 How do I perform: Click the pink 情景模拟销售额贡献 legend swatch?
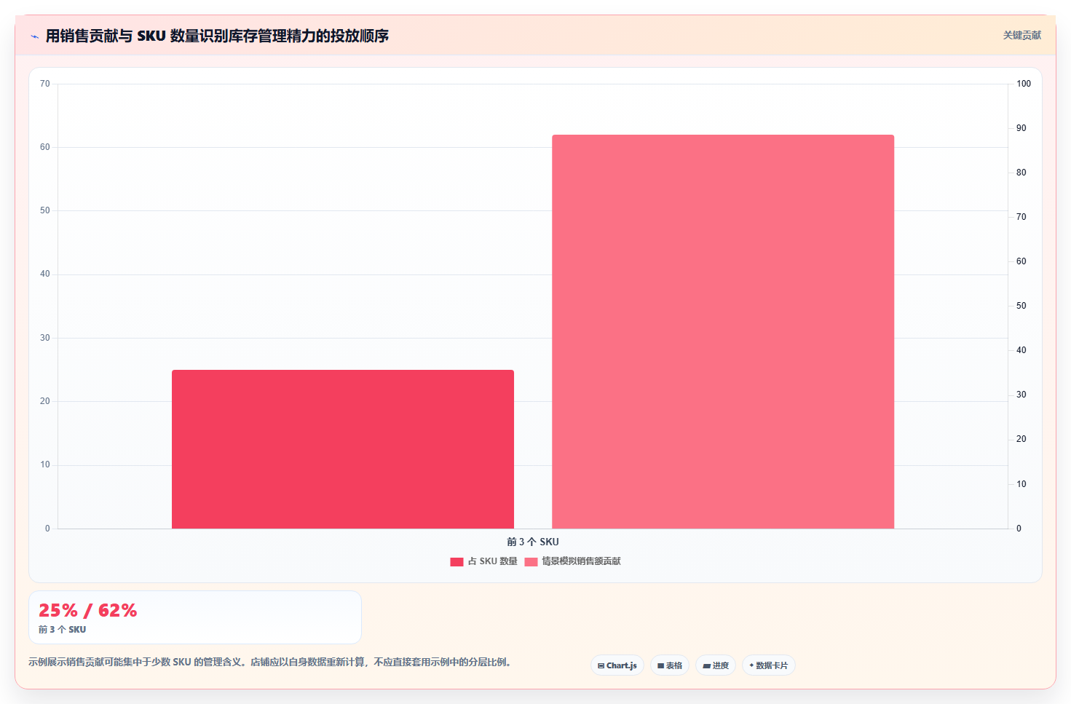pos(531,561)
